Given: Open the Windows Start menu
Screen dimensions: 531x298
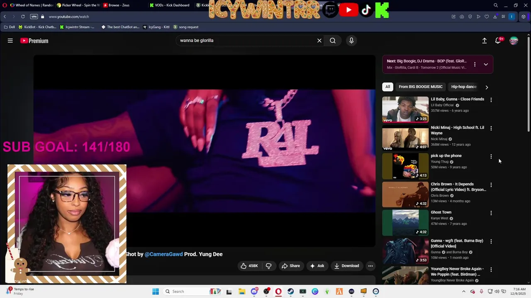Looking at the screenshot, I should tap(156, 291).
